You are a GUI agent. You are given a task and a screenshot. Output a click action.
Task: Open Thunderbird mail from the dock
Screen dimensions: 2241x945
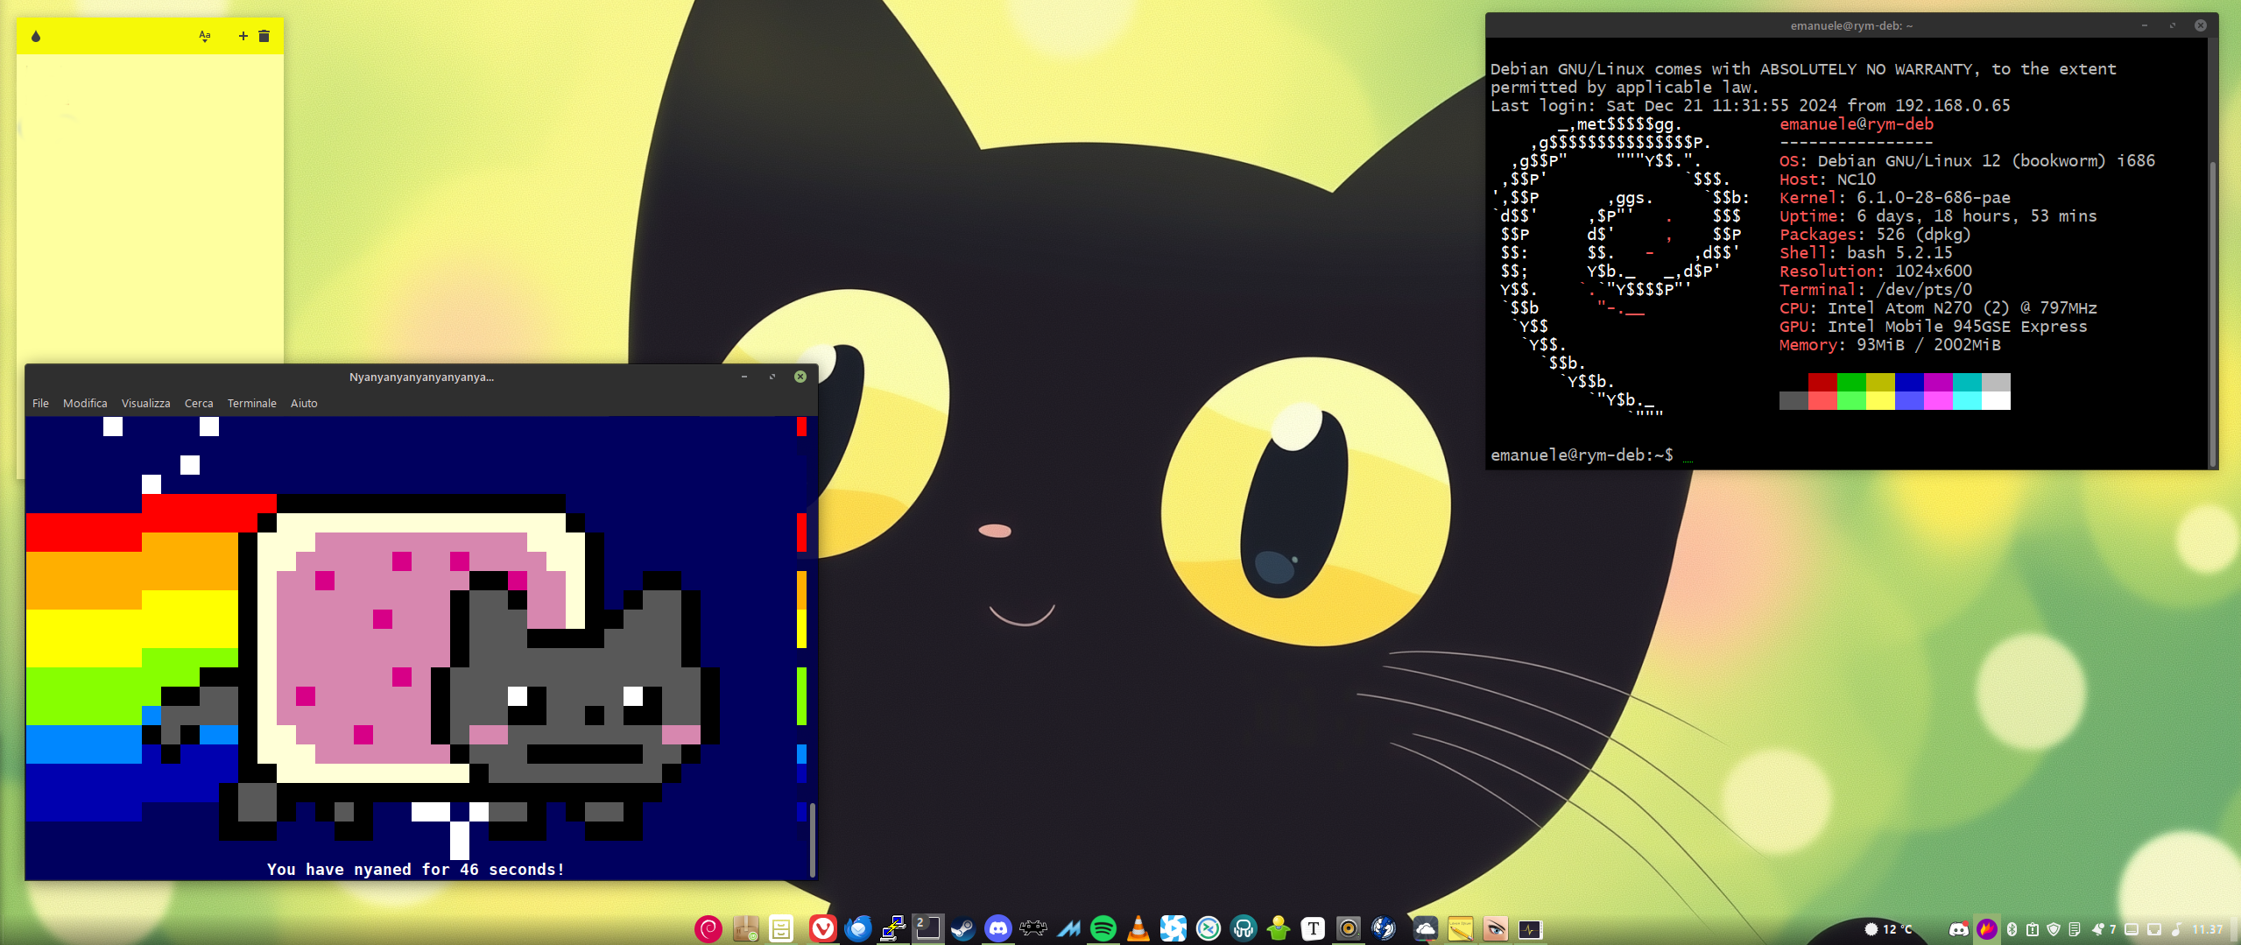click(858, 928)
